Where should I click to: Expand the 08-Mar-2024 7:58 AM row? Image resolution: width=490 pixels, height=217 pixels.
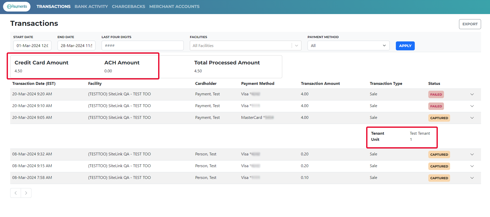472,178
